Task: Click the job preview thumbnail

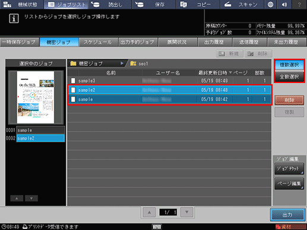Action: [36, 97]
